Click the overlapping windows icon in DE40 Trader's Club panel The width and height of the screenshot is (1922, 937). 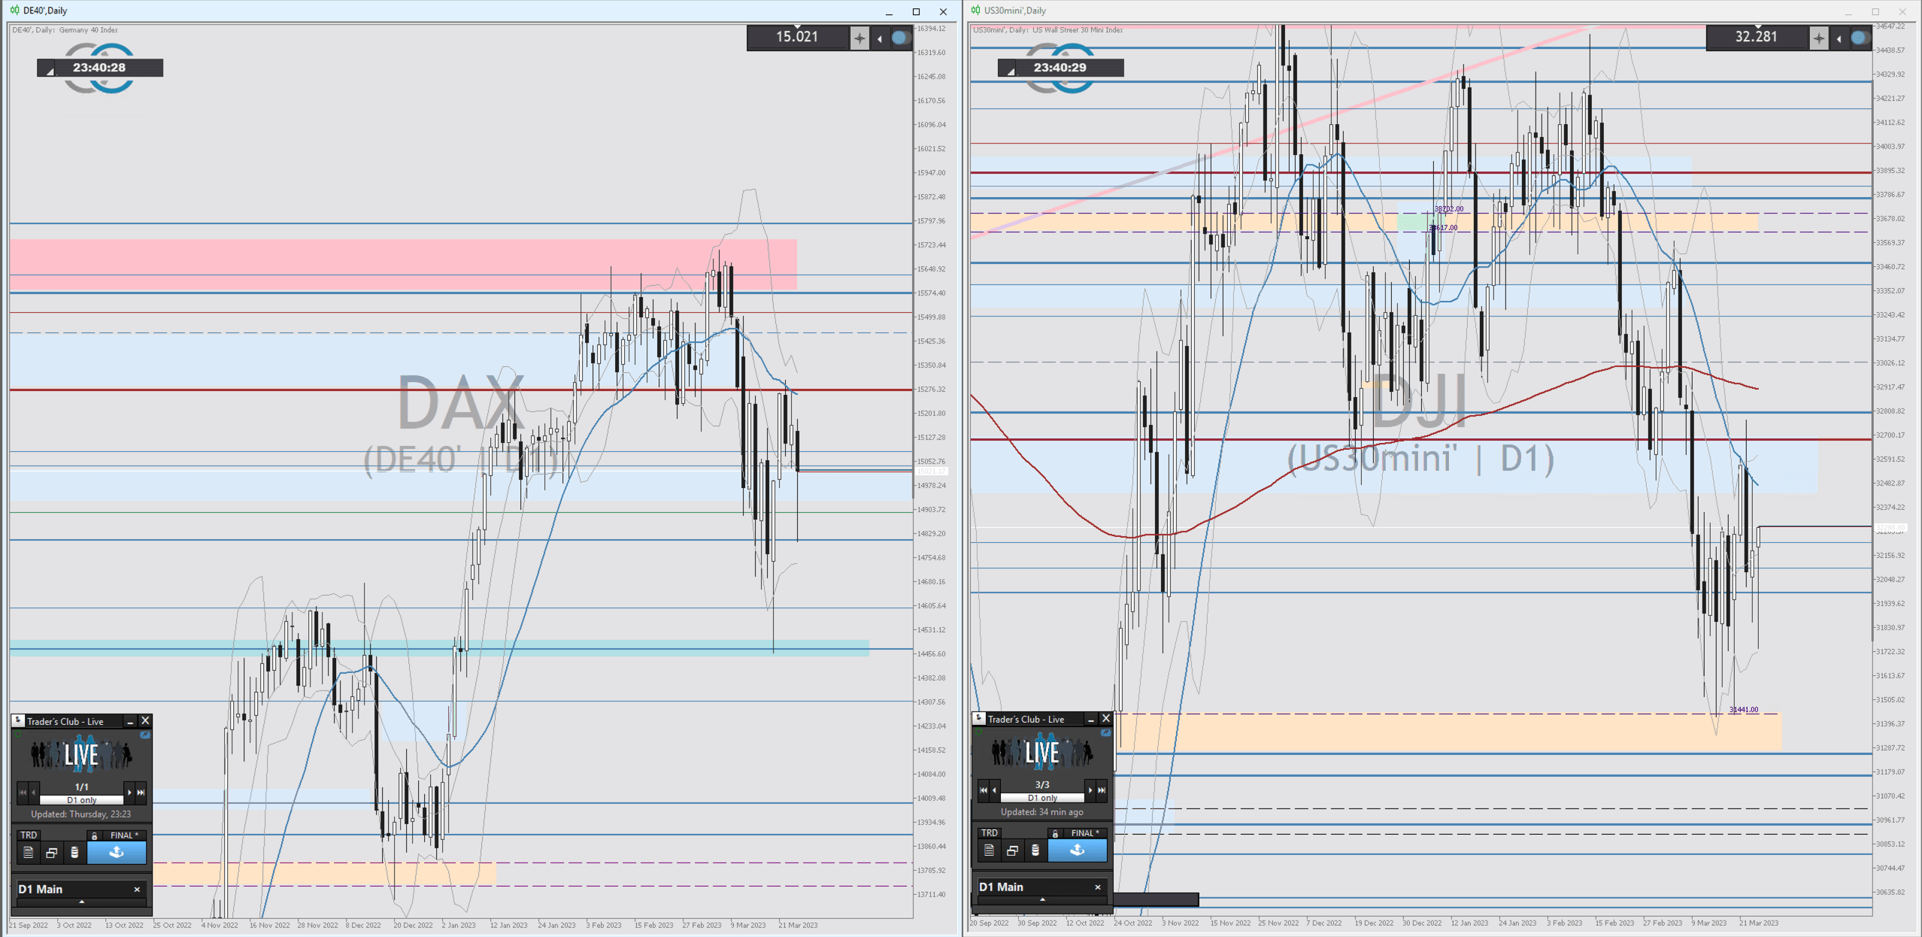[51, 852]
